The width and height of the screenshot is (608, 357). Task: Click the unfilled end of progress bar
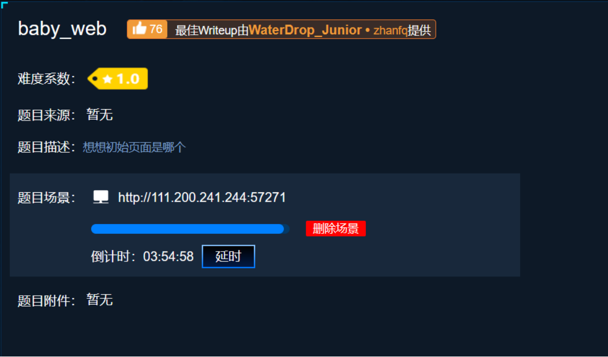(x=287, y=229)
